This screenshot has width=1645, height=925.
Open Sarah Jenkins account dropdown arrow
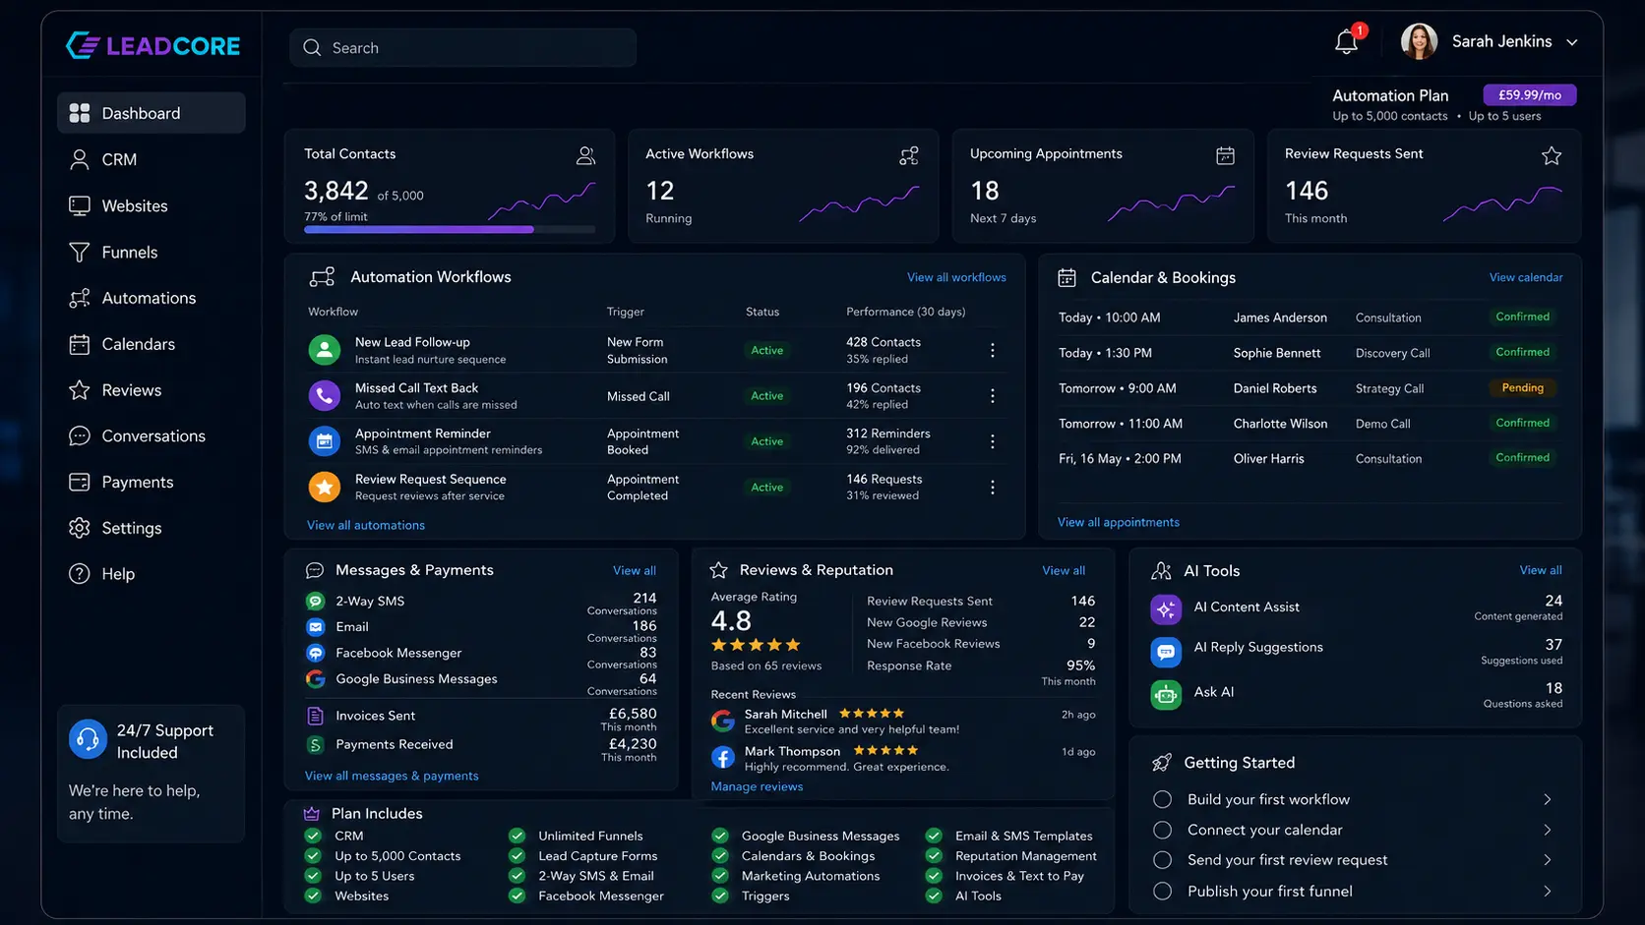coord(1572,42)
